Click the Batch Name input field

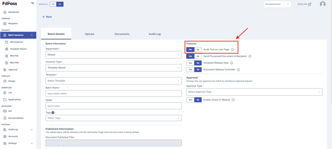pos(113,93)
